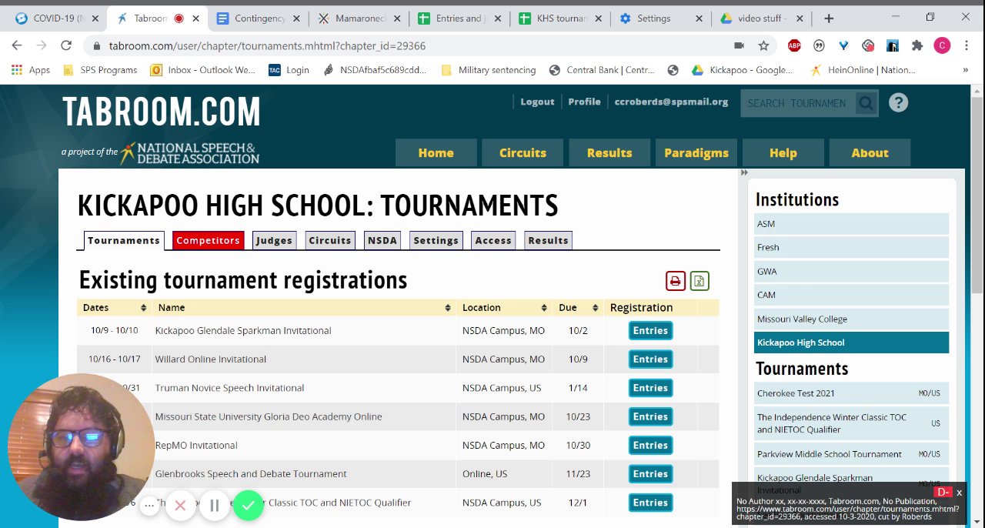Open the NSDA tab
Viewport: 985px width, 528px height.
pos(382,241)
